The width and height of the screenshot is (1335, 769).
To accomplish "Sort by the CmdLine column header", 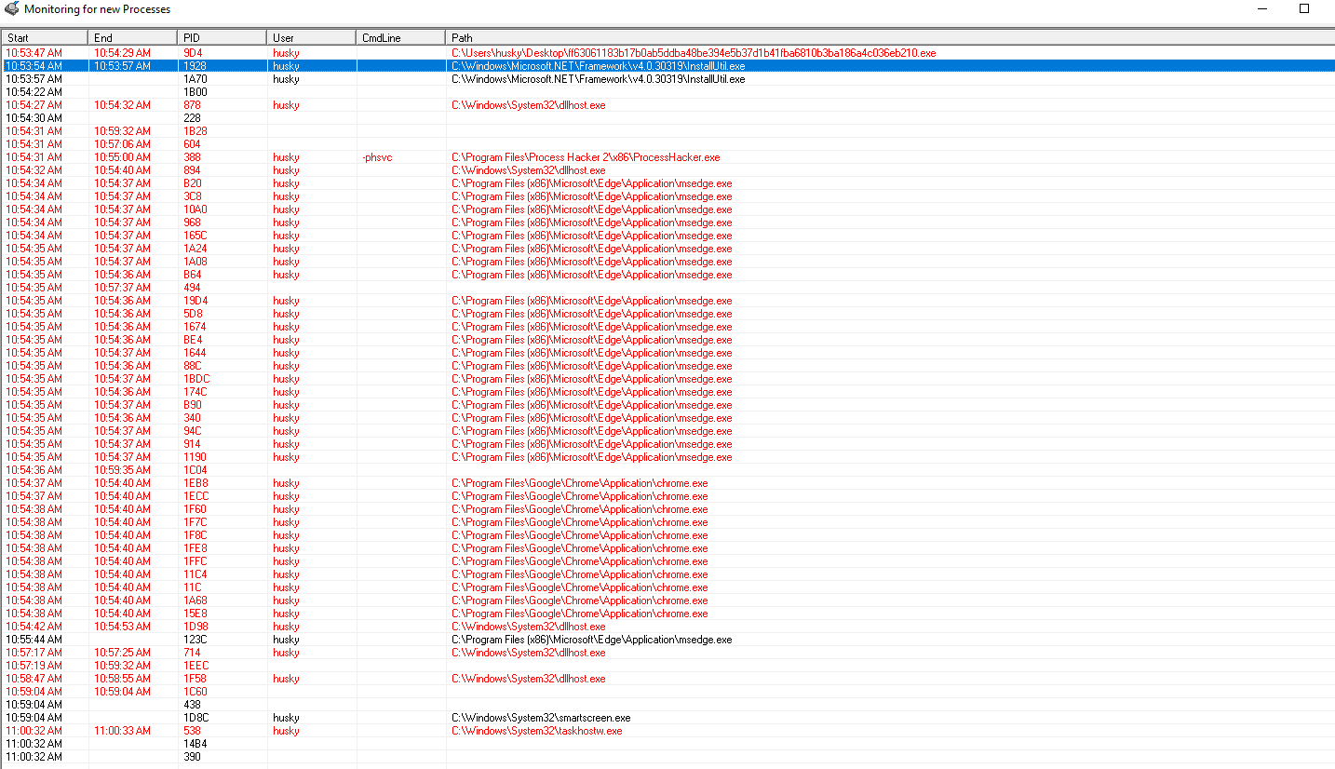I will coord(401,38).
